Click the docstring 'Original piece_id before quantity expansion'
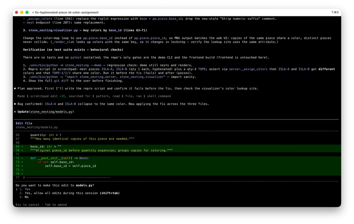Screen dimensions: 354x224 coord(101,150)
